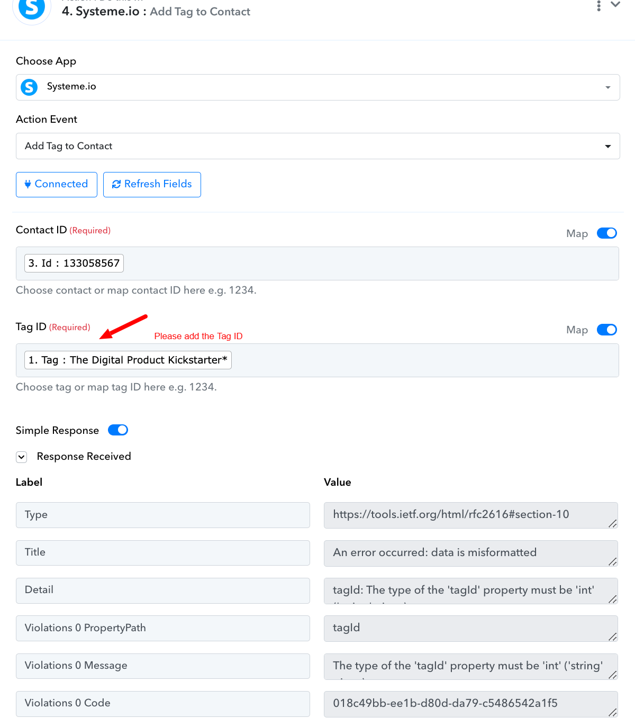Select the mapped Id 133058567 chip

(74, 263)
